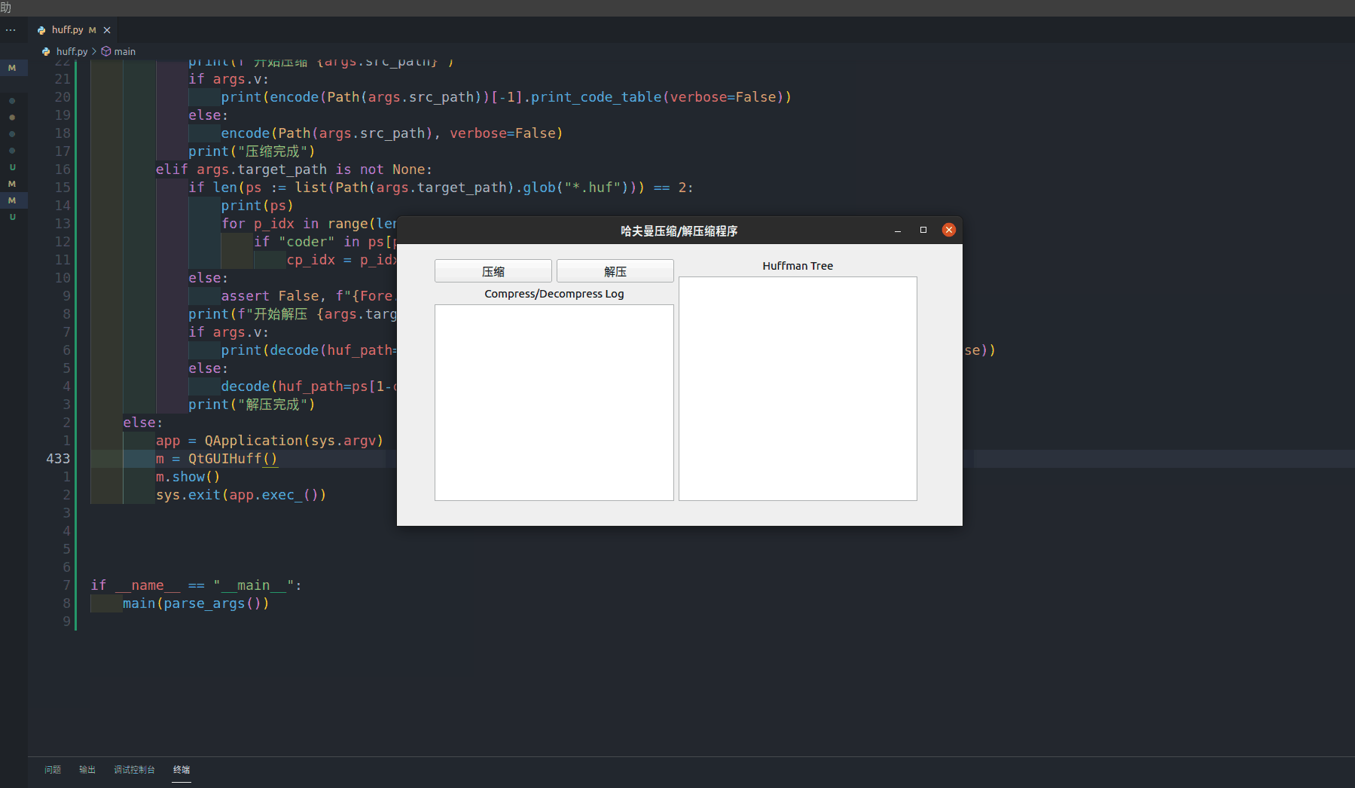1355x788 pixels.
Task: Click the line number 433 in the gutter
Action: pyautogui.click(x=58, y=459)
